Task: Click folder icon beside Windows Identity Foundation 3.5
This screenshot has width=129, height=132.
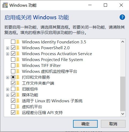Action: [x=18, y=42]
